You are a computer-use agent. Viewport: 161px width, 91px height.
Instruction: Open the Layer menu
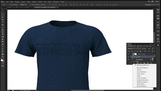click(x=23, y=2)
